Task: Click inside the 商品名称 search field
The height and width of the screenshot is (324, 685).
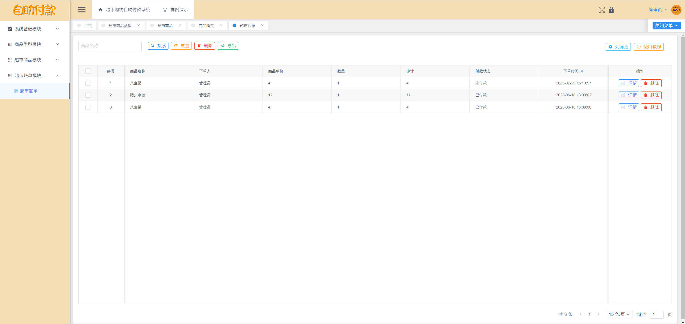Action: pos(110,46)
